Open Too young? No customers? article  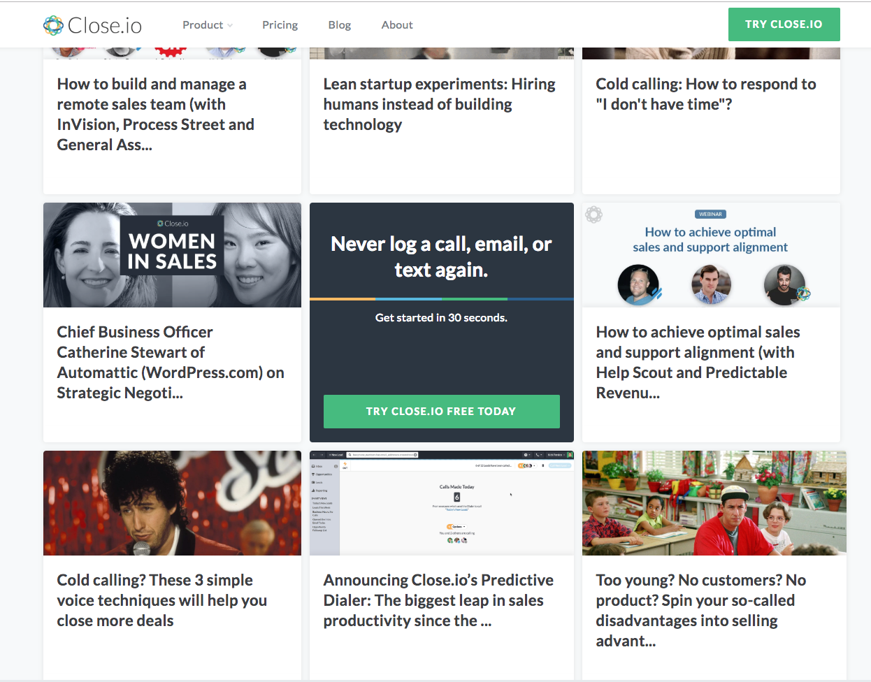pos(700,611)
